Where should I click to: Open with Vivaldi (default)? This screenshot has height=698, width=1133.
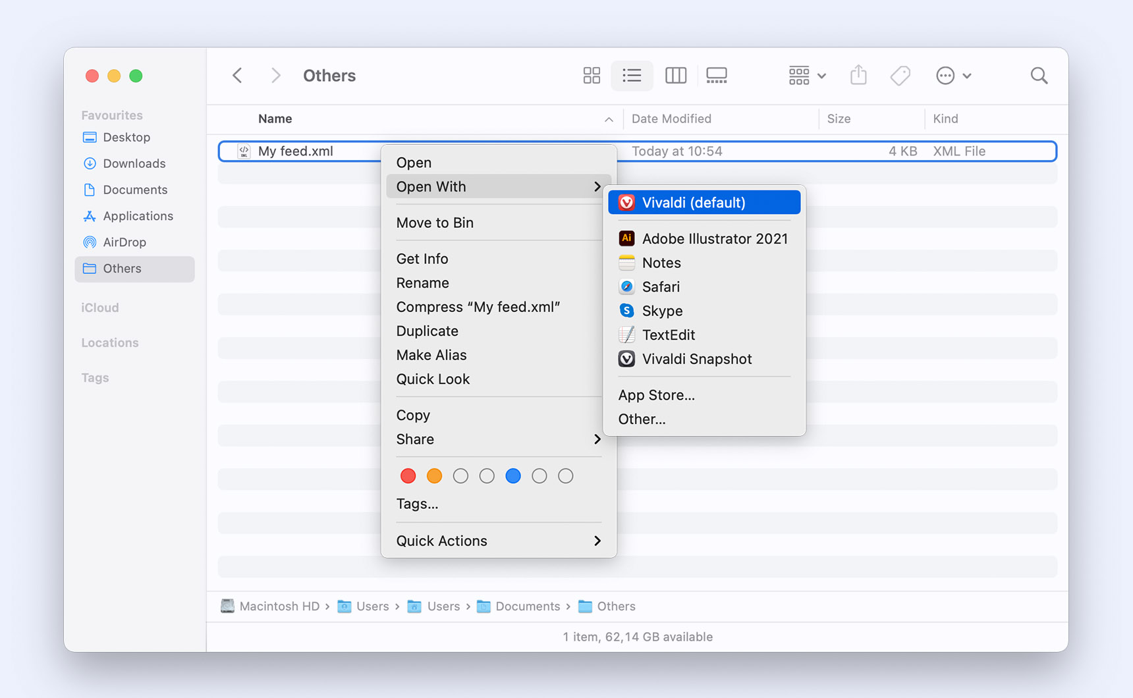[704, 202]
